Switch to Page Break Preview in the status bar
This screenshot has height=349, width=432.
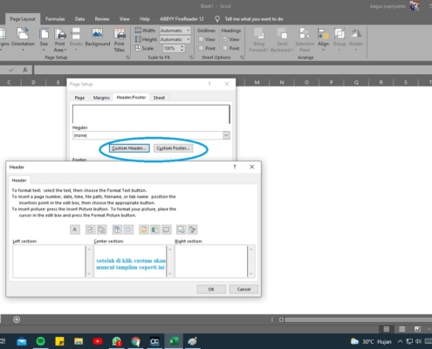tap(417, 329)
